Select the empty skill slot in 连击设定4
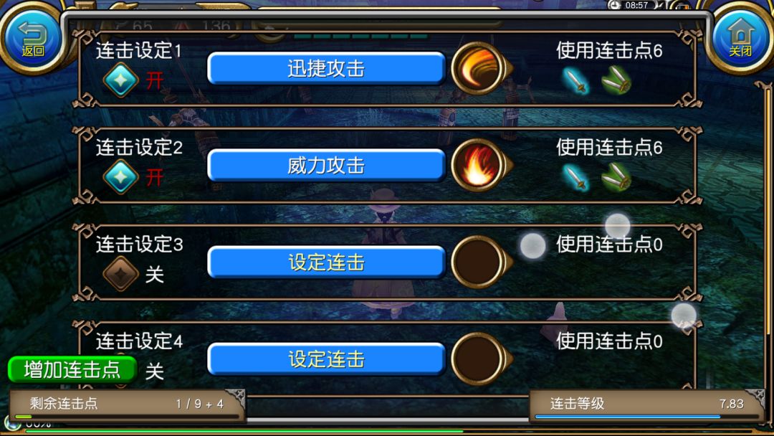The height and width of the screenshot is (436, 774). point(479,359)
